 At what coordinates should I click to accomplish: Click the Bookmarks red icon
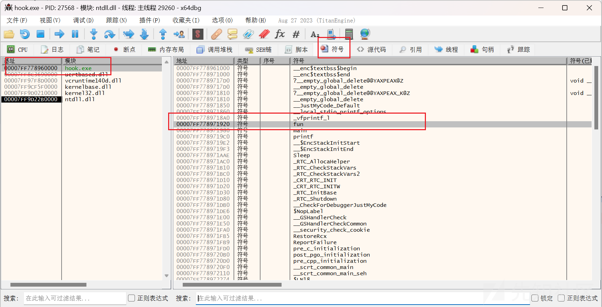click(264, 34)
